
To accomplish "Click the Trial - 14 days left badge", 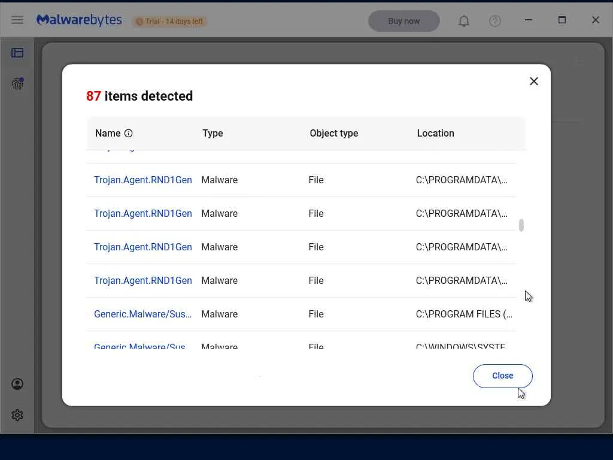I will coord(170,22).
